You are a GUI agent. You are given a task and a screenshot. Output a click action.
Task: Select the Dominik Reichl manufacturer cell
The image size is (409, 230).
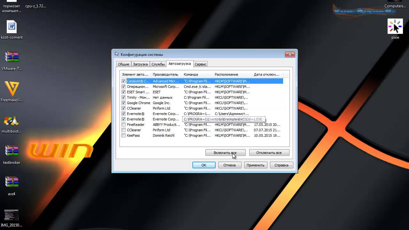(164, 135)
